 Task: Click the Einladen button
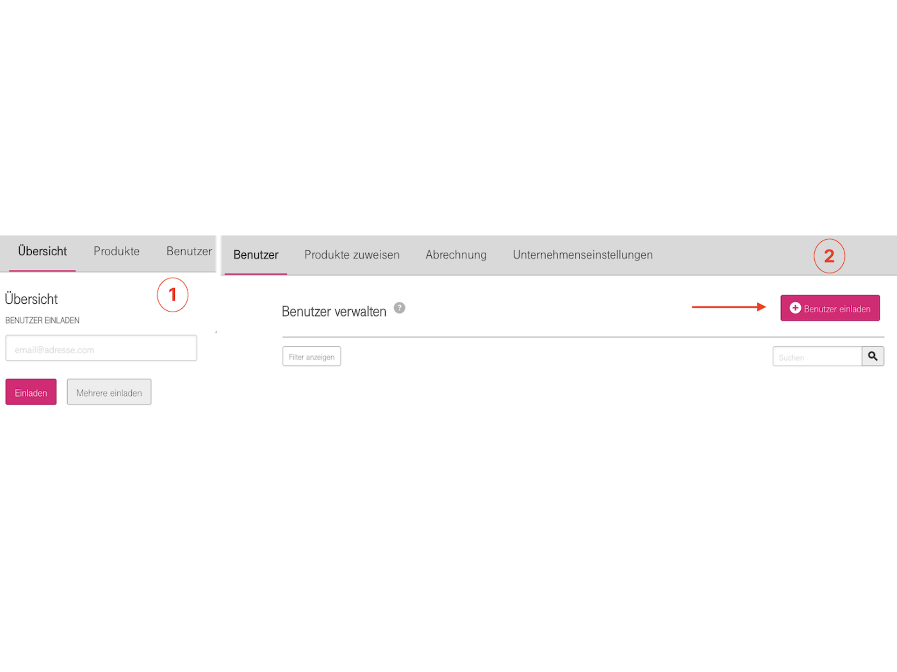[30, 392]
